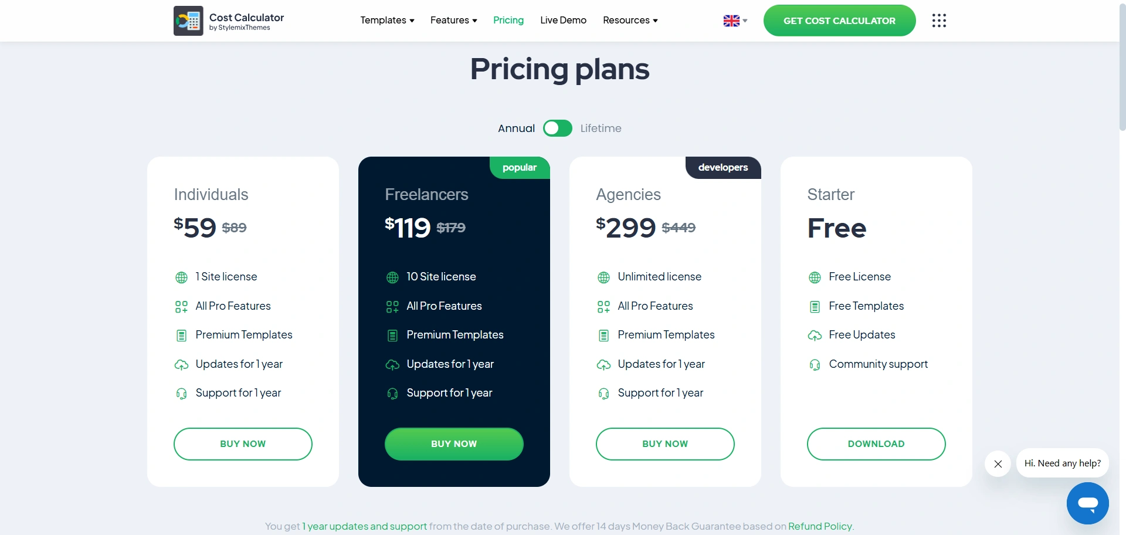The image size is (1126, 535).
Task: Click the cloud icon beside Free Updates
Action: point(815,335)
